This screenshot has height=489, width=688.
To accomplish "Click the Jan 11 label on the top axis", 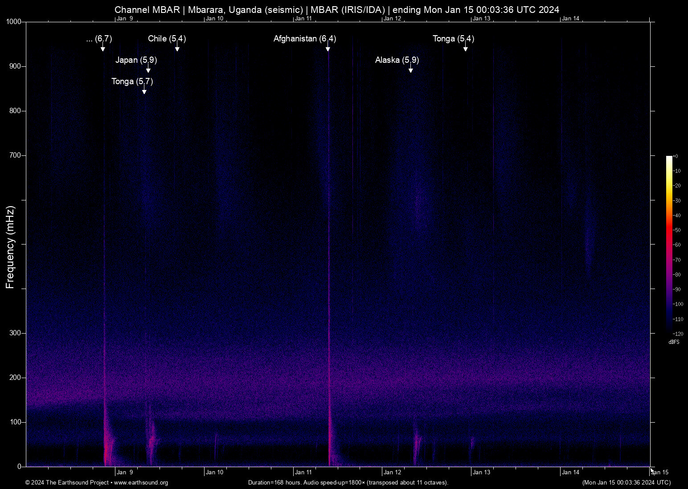I will pos(303,18).
